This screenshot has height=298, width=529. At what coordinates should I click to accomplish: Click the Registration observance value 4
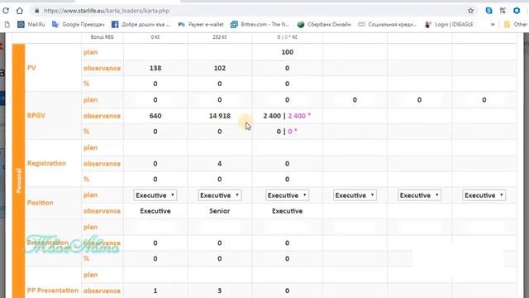[220, 164]
